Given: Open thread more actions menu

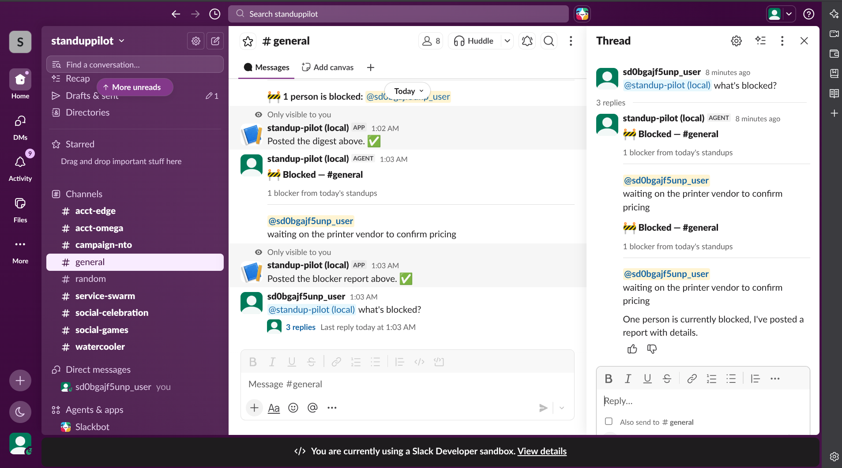Looking at the screenshot, I should coord(782,41).
